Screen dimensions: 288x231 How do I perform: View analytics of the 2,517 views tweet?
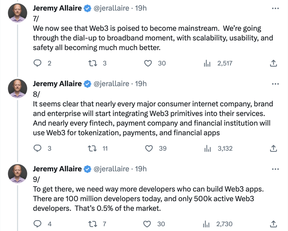pos(207,63)
